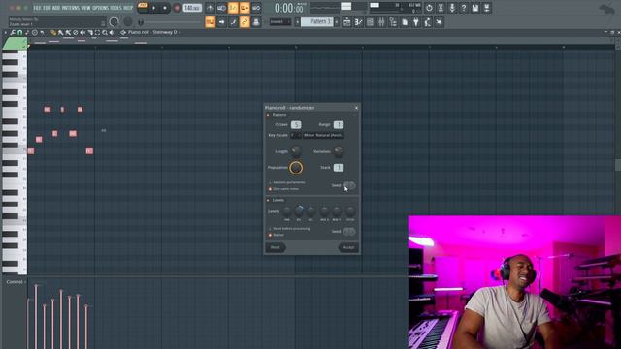This screenshot has height=349, width=621.
Task: Click the scissors audio editor icon
Action: click(x=441, y=8)
